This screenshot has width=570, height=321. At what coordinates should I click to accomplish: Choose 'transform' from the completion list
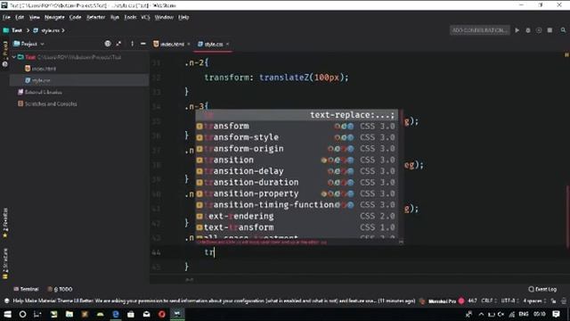297,126
